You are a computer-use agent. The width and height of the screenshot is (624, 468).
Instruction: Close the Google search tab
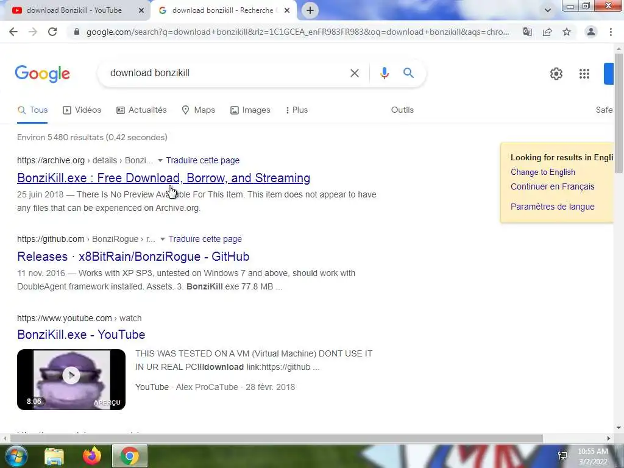(286, 10)
